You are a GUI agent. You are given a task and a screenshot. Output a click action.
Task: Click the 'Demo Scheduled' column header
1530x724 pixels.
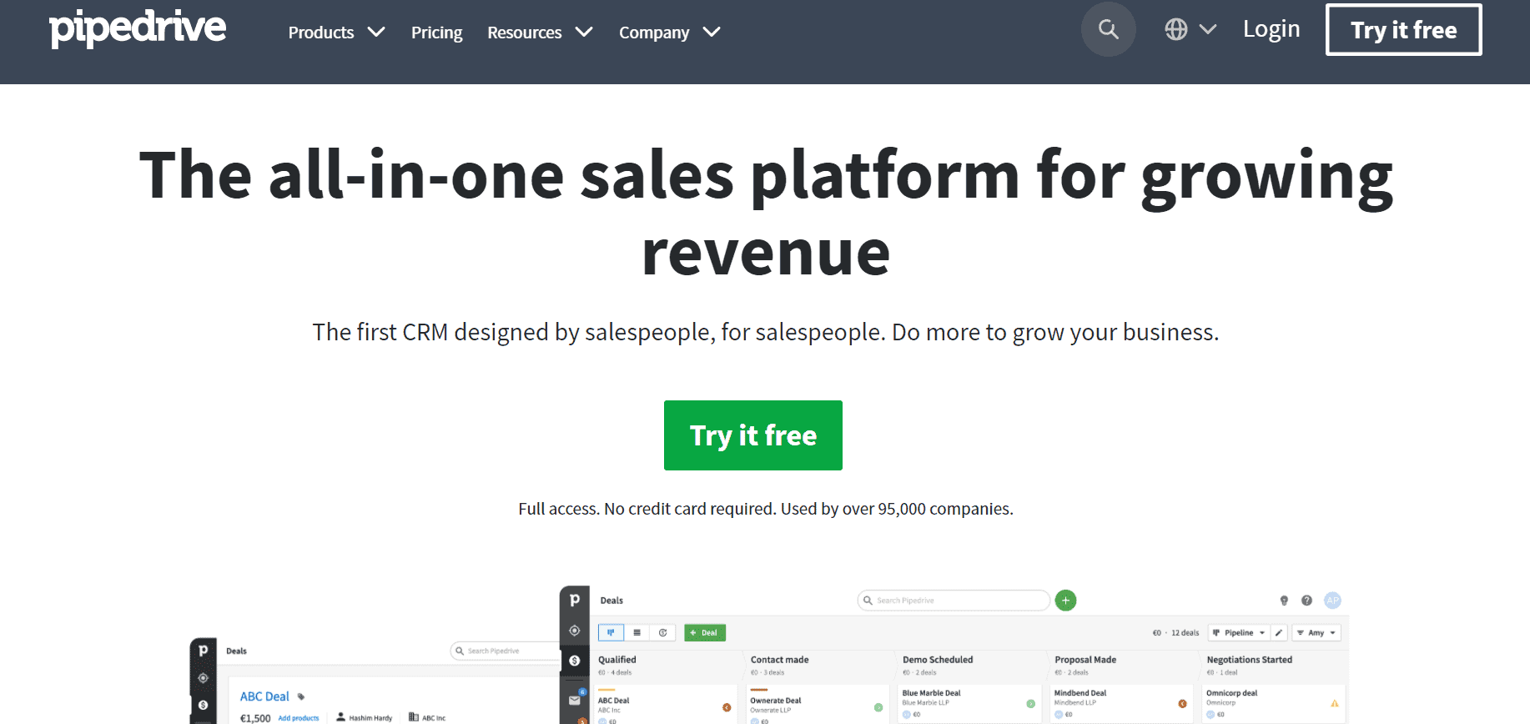pos(938,660)
